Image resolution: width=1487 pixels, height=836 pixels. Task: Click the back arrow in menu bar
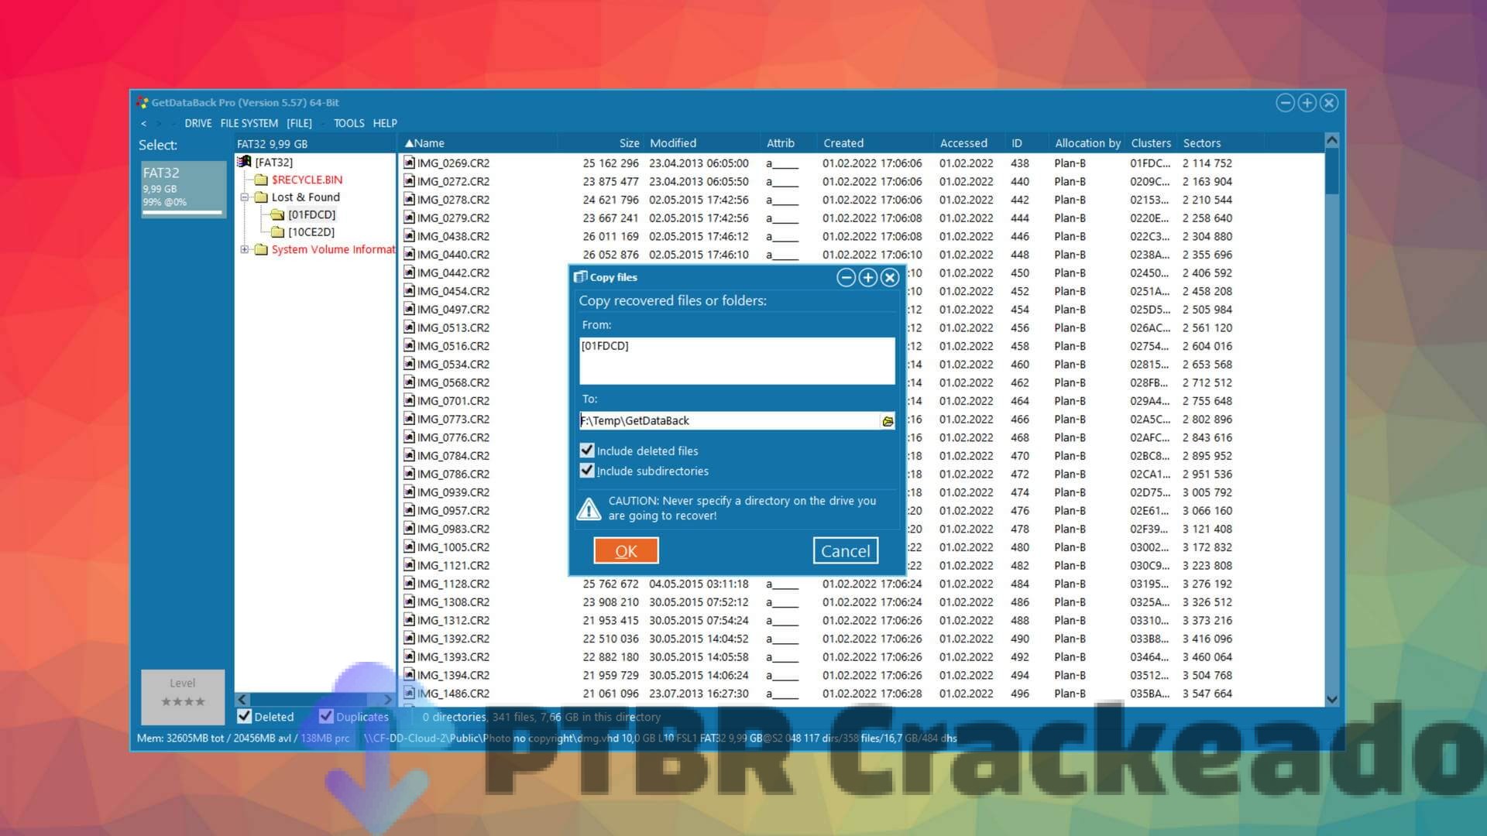143,124
